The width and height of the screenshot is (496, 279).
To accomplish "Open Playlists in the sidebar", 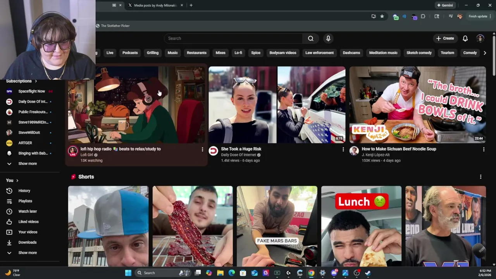I will pos(25,201).
